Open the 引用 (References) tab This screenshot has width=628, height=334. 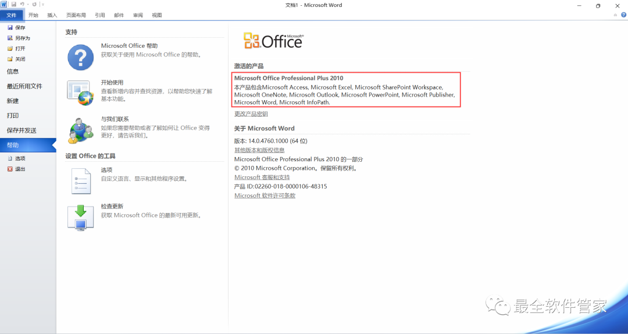coord(100,15)
